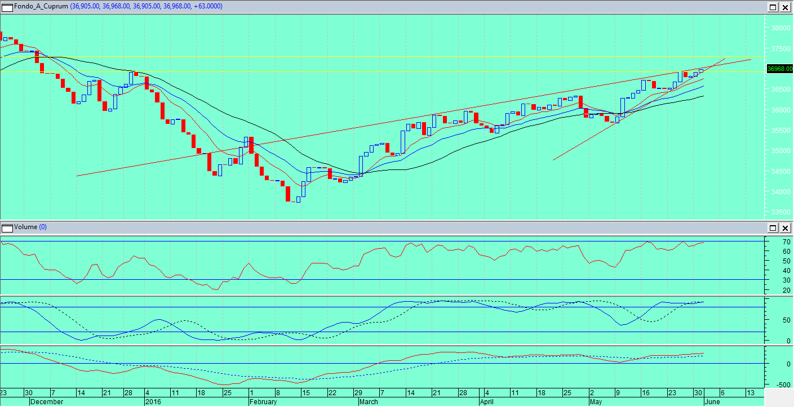Select the upper blue 70 level line
794x407 pixels.
pos(382,241)
